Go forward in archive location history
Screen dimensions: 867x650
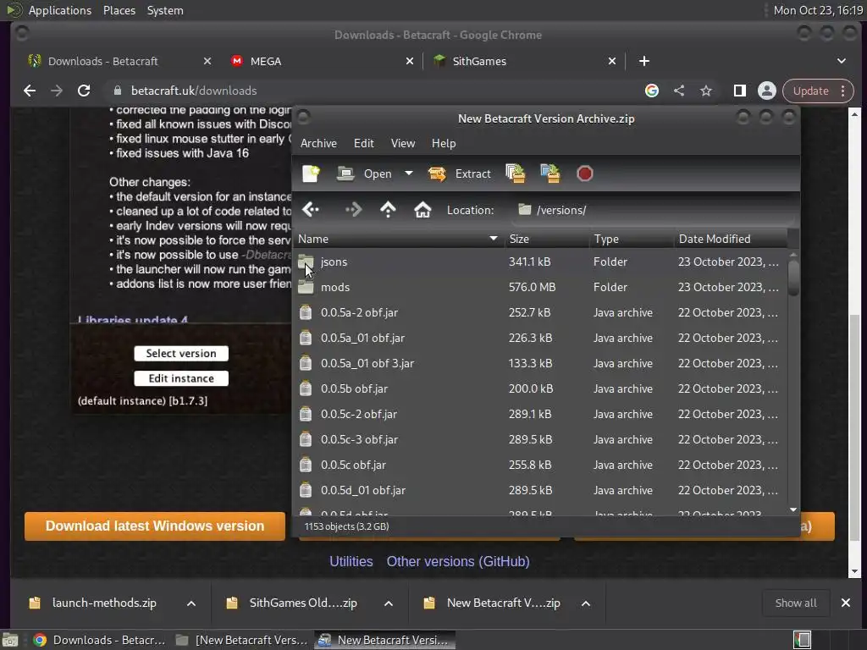353,210
